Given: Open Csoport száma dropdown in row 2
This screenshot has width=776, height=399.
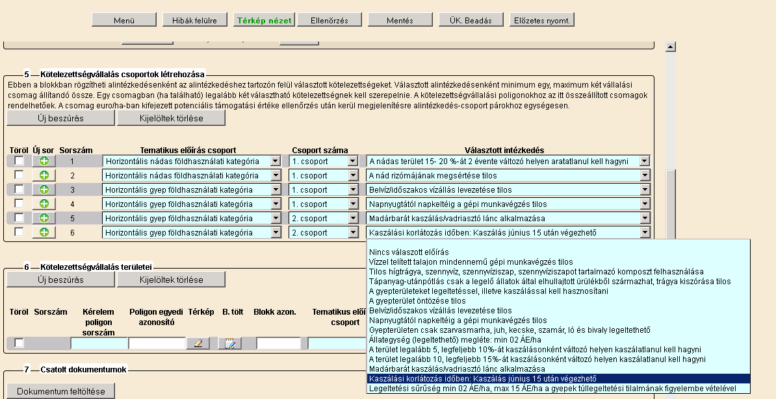Looking at the screenshot, I should pyautogui.click(x=323, y=175).
